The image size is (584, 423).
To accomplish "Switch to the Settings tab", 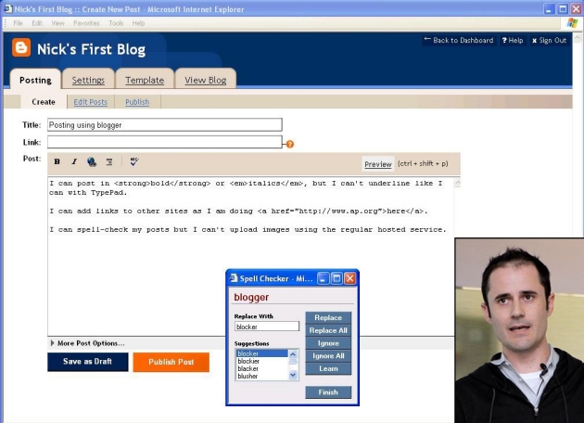I will [88, 80].
